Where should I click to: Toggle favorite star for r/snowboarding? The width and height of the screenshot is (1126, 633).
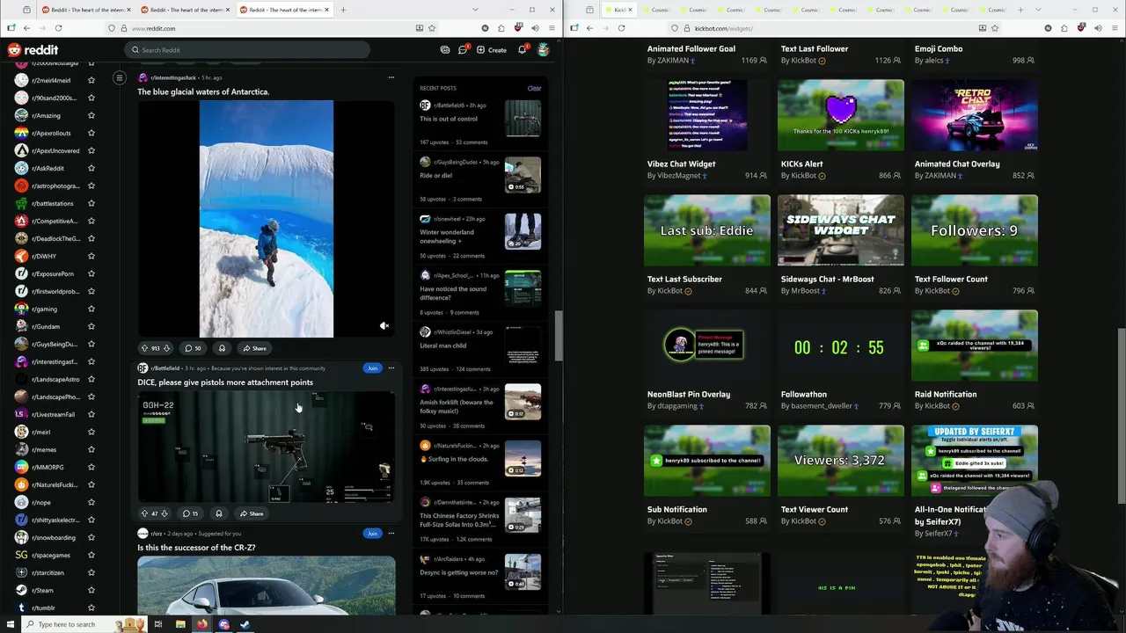pyautogui.click(x=91, y=537)
